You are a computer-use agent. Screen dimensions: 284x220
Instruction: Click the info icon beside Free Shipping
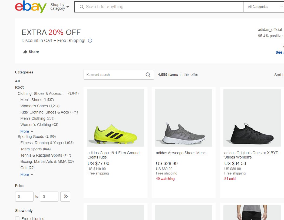(90, 41)
